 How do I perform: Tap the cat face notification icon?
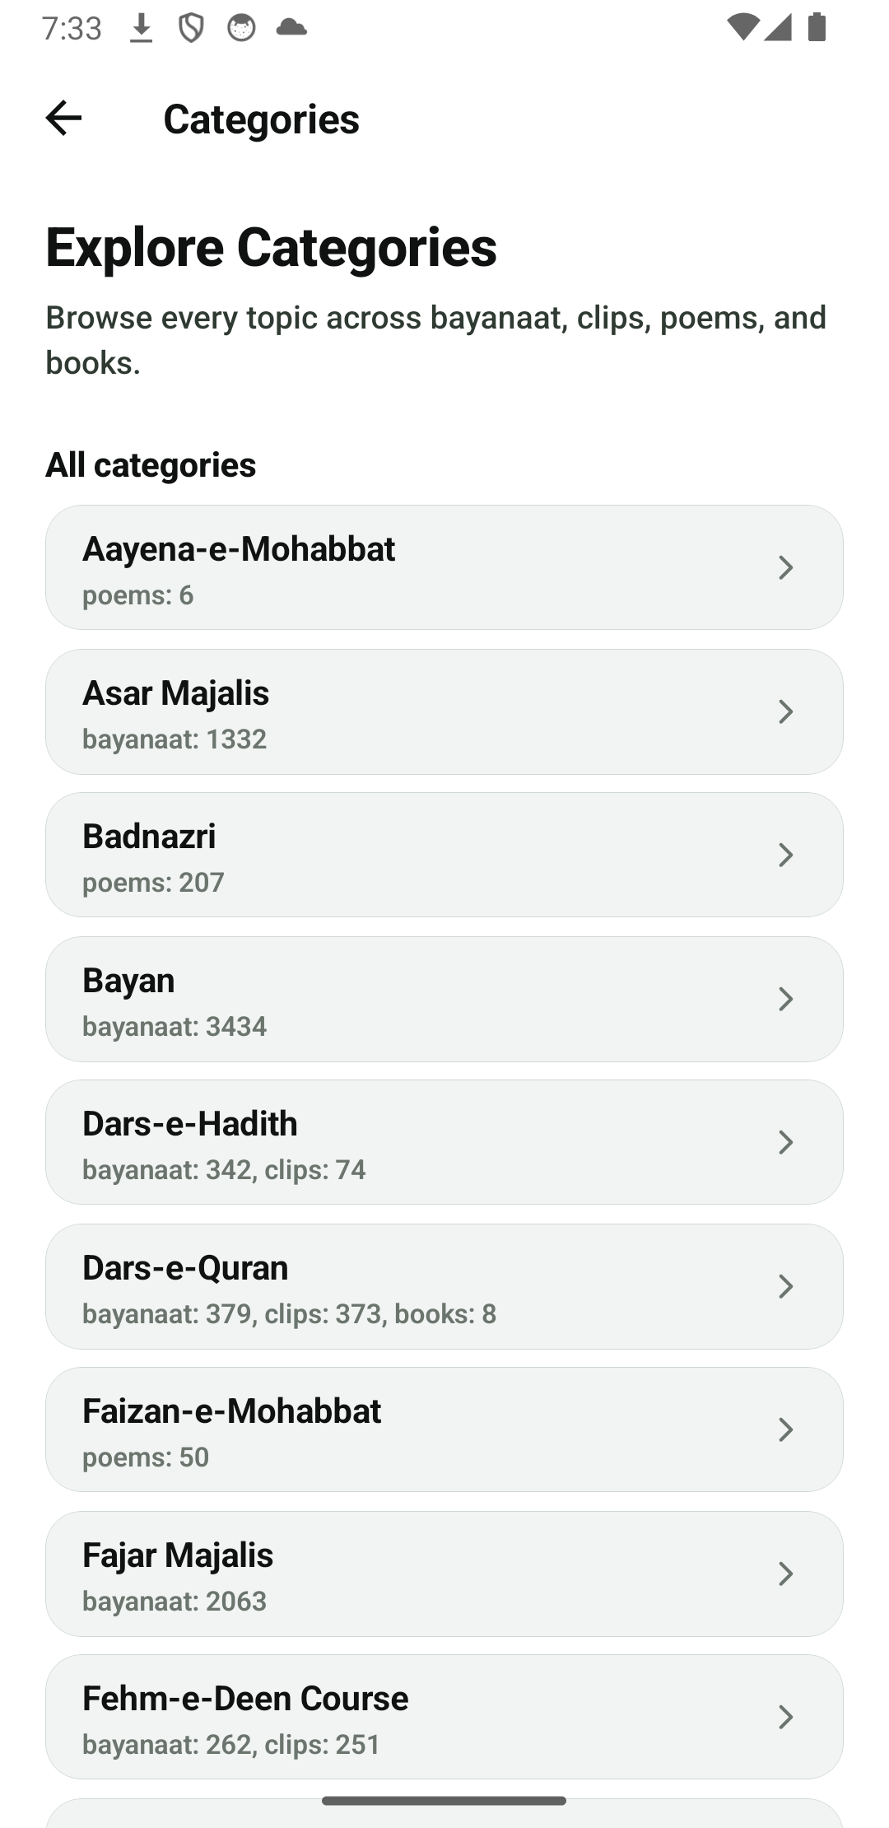click(x=241, y=28)
